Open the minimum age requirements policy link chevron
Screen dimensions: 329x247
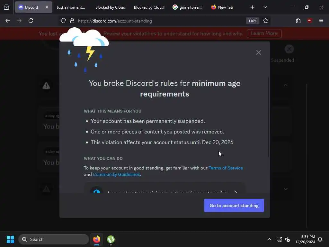pos(236,192)
